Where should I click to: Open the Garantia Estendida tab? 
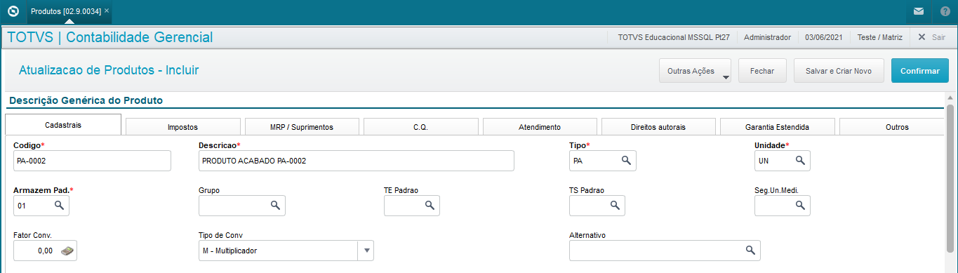(x=778, y=127)
